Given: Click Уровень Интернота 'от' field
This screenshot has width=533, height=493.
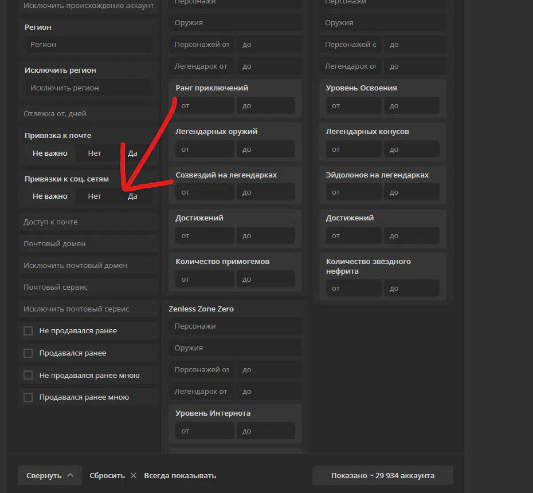Looking at the screenshot, I should tap(205, 431).
